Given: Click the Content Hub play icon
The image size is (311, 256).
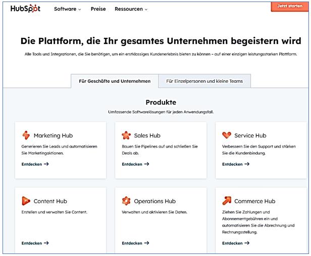Looking at the screenshot, I should 26,201.
